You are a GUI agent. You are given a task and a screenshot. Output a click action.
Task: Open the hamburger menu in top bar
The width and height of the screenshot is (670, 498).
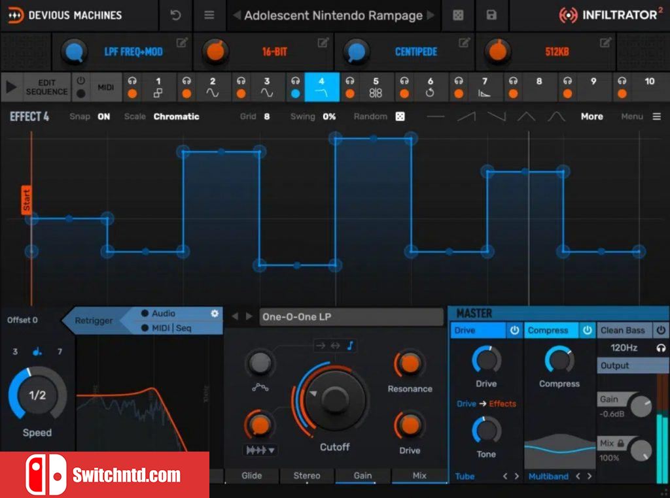click(x=209, y=16)
